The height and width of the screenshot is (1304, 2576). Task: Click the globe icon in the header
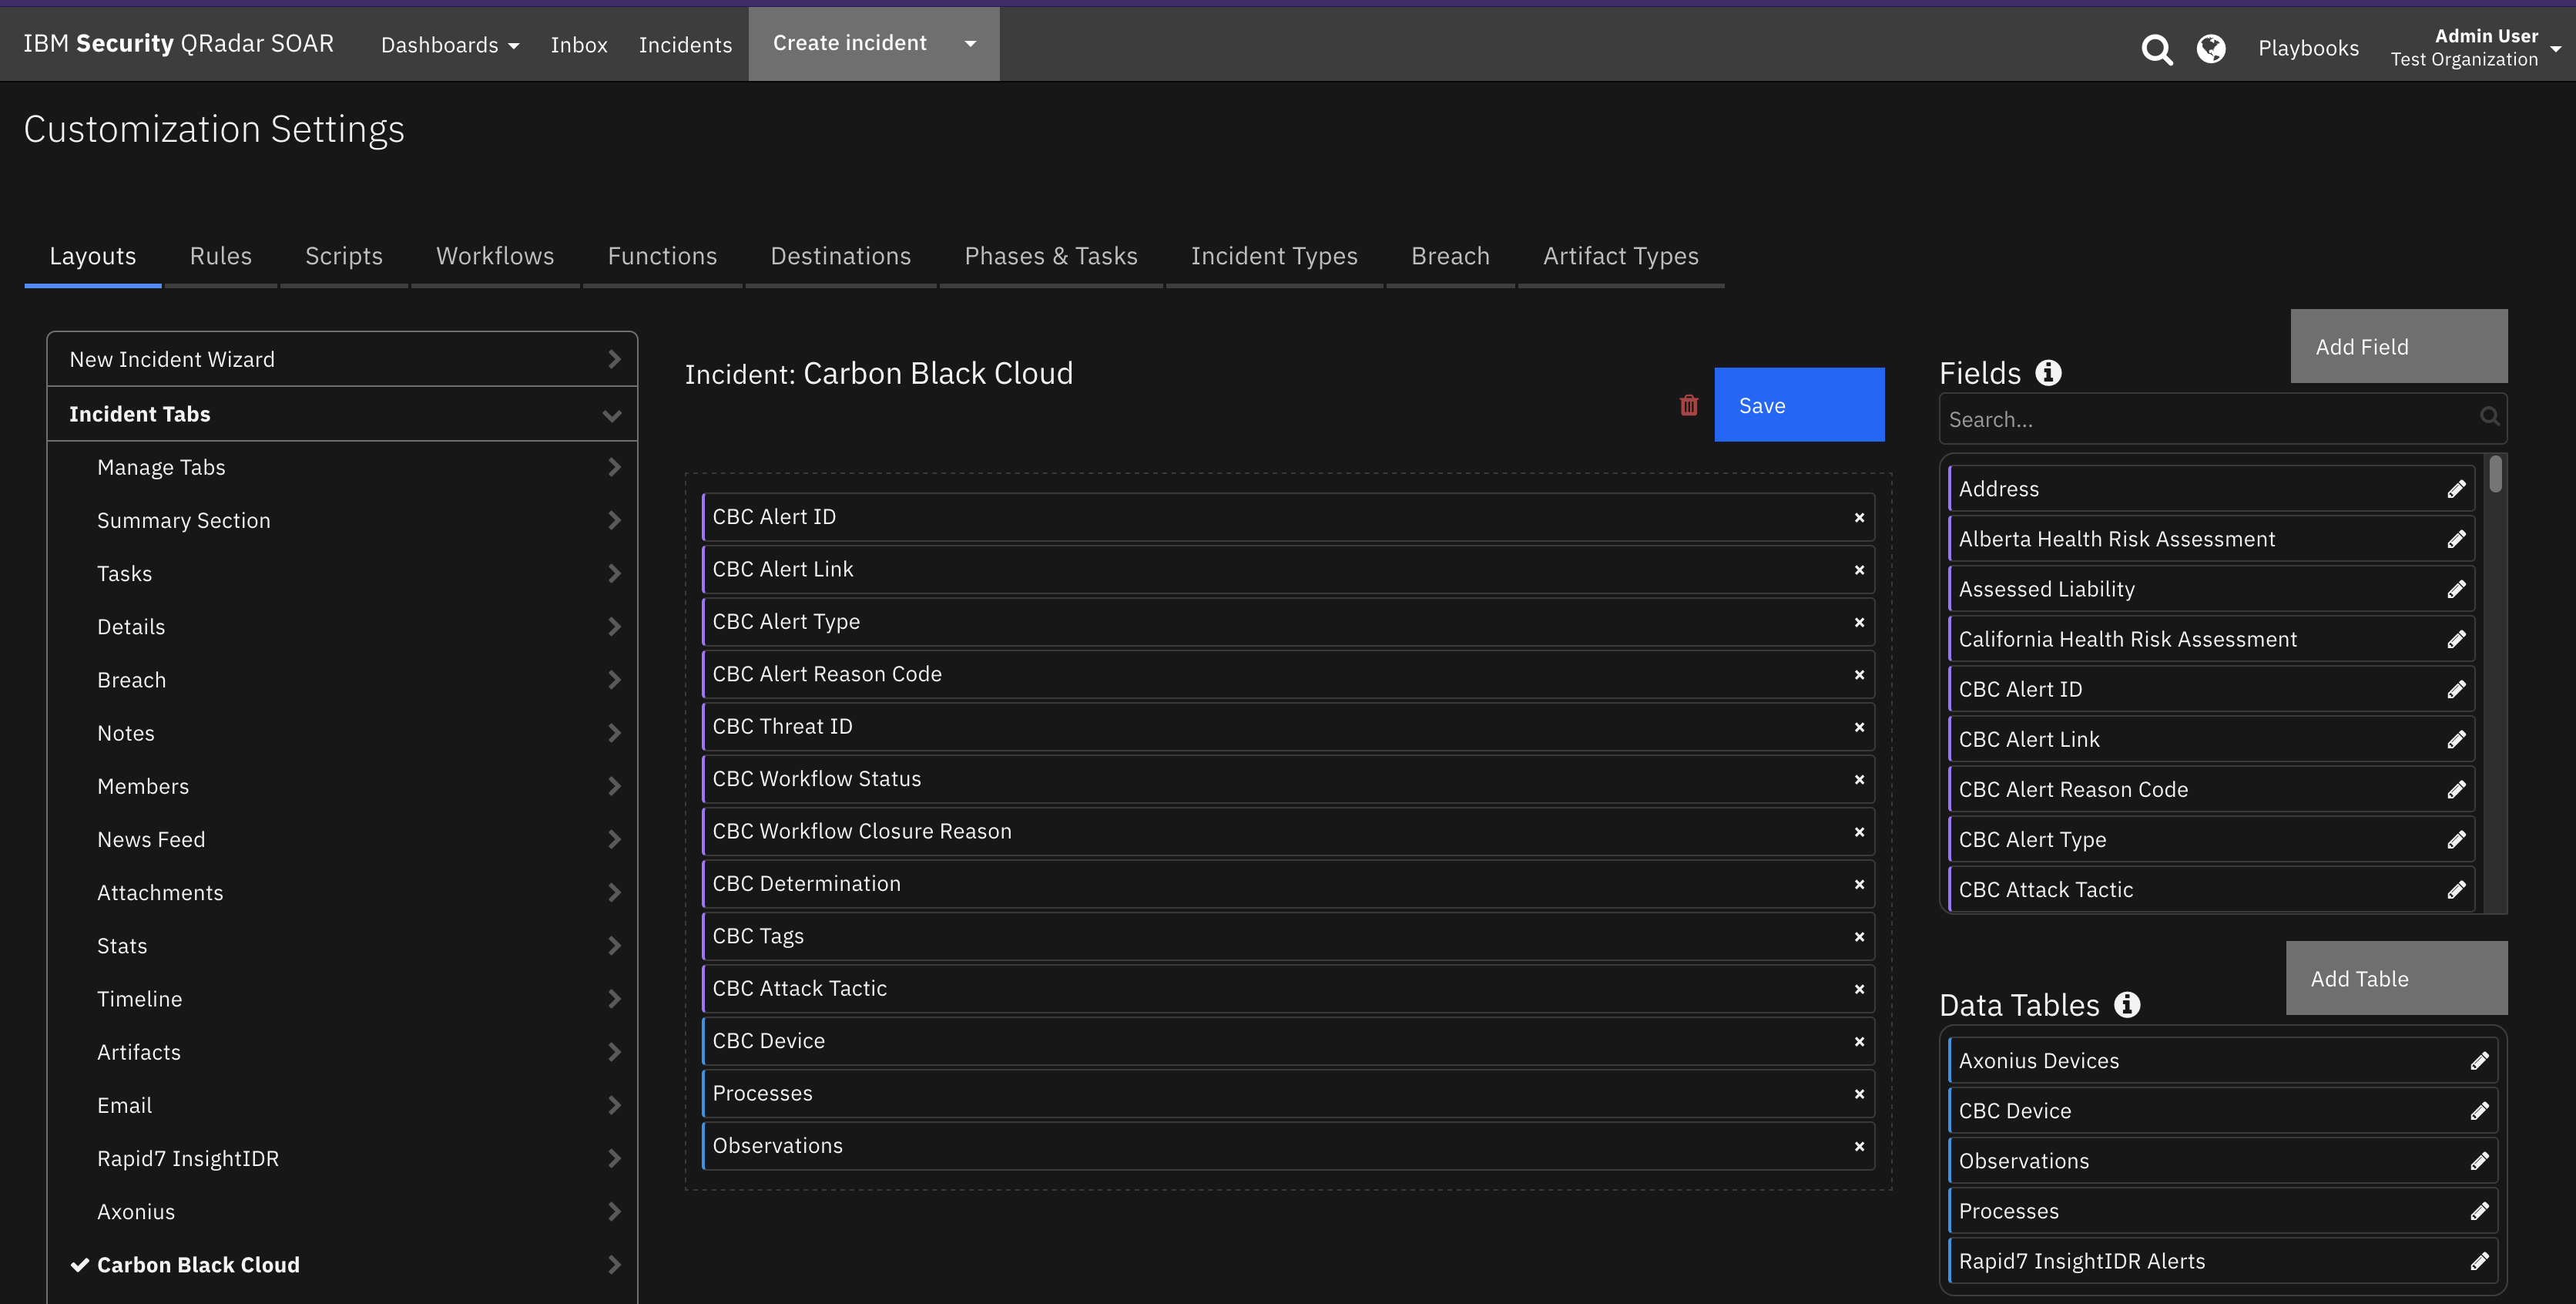click(2211, 48)
